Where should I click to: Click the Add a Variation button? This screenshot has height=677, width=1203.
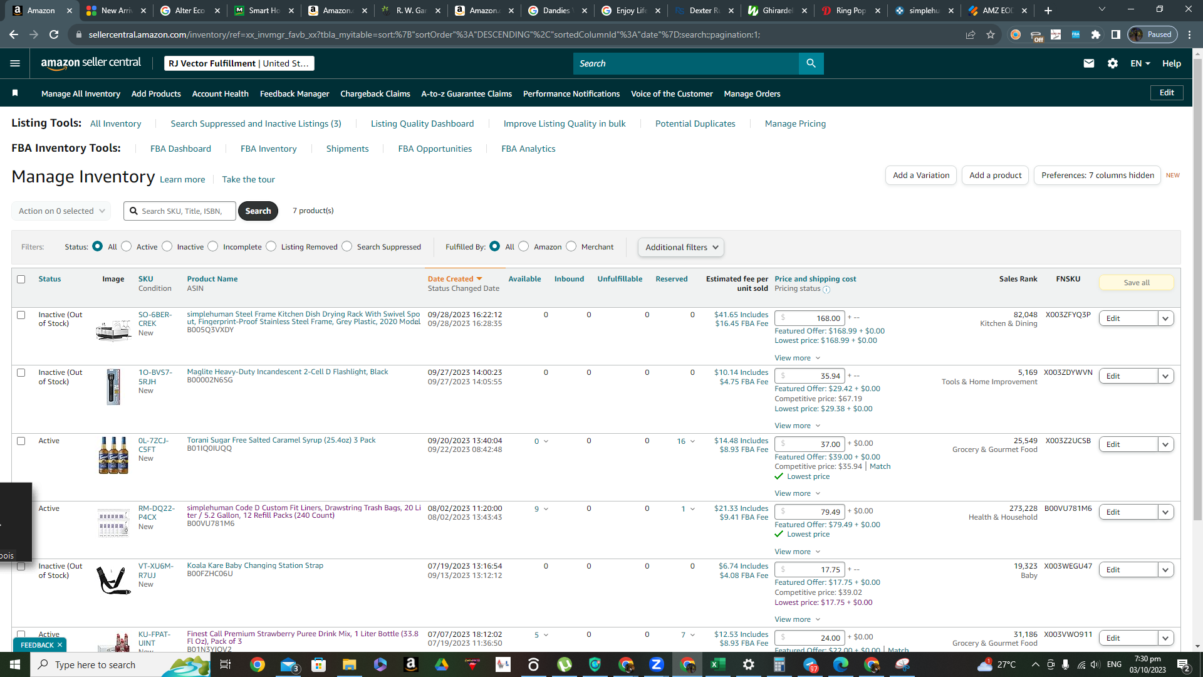point(921,176)
